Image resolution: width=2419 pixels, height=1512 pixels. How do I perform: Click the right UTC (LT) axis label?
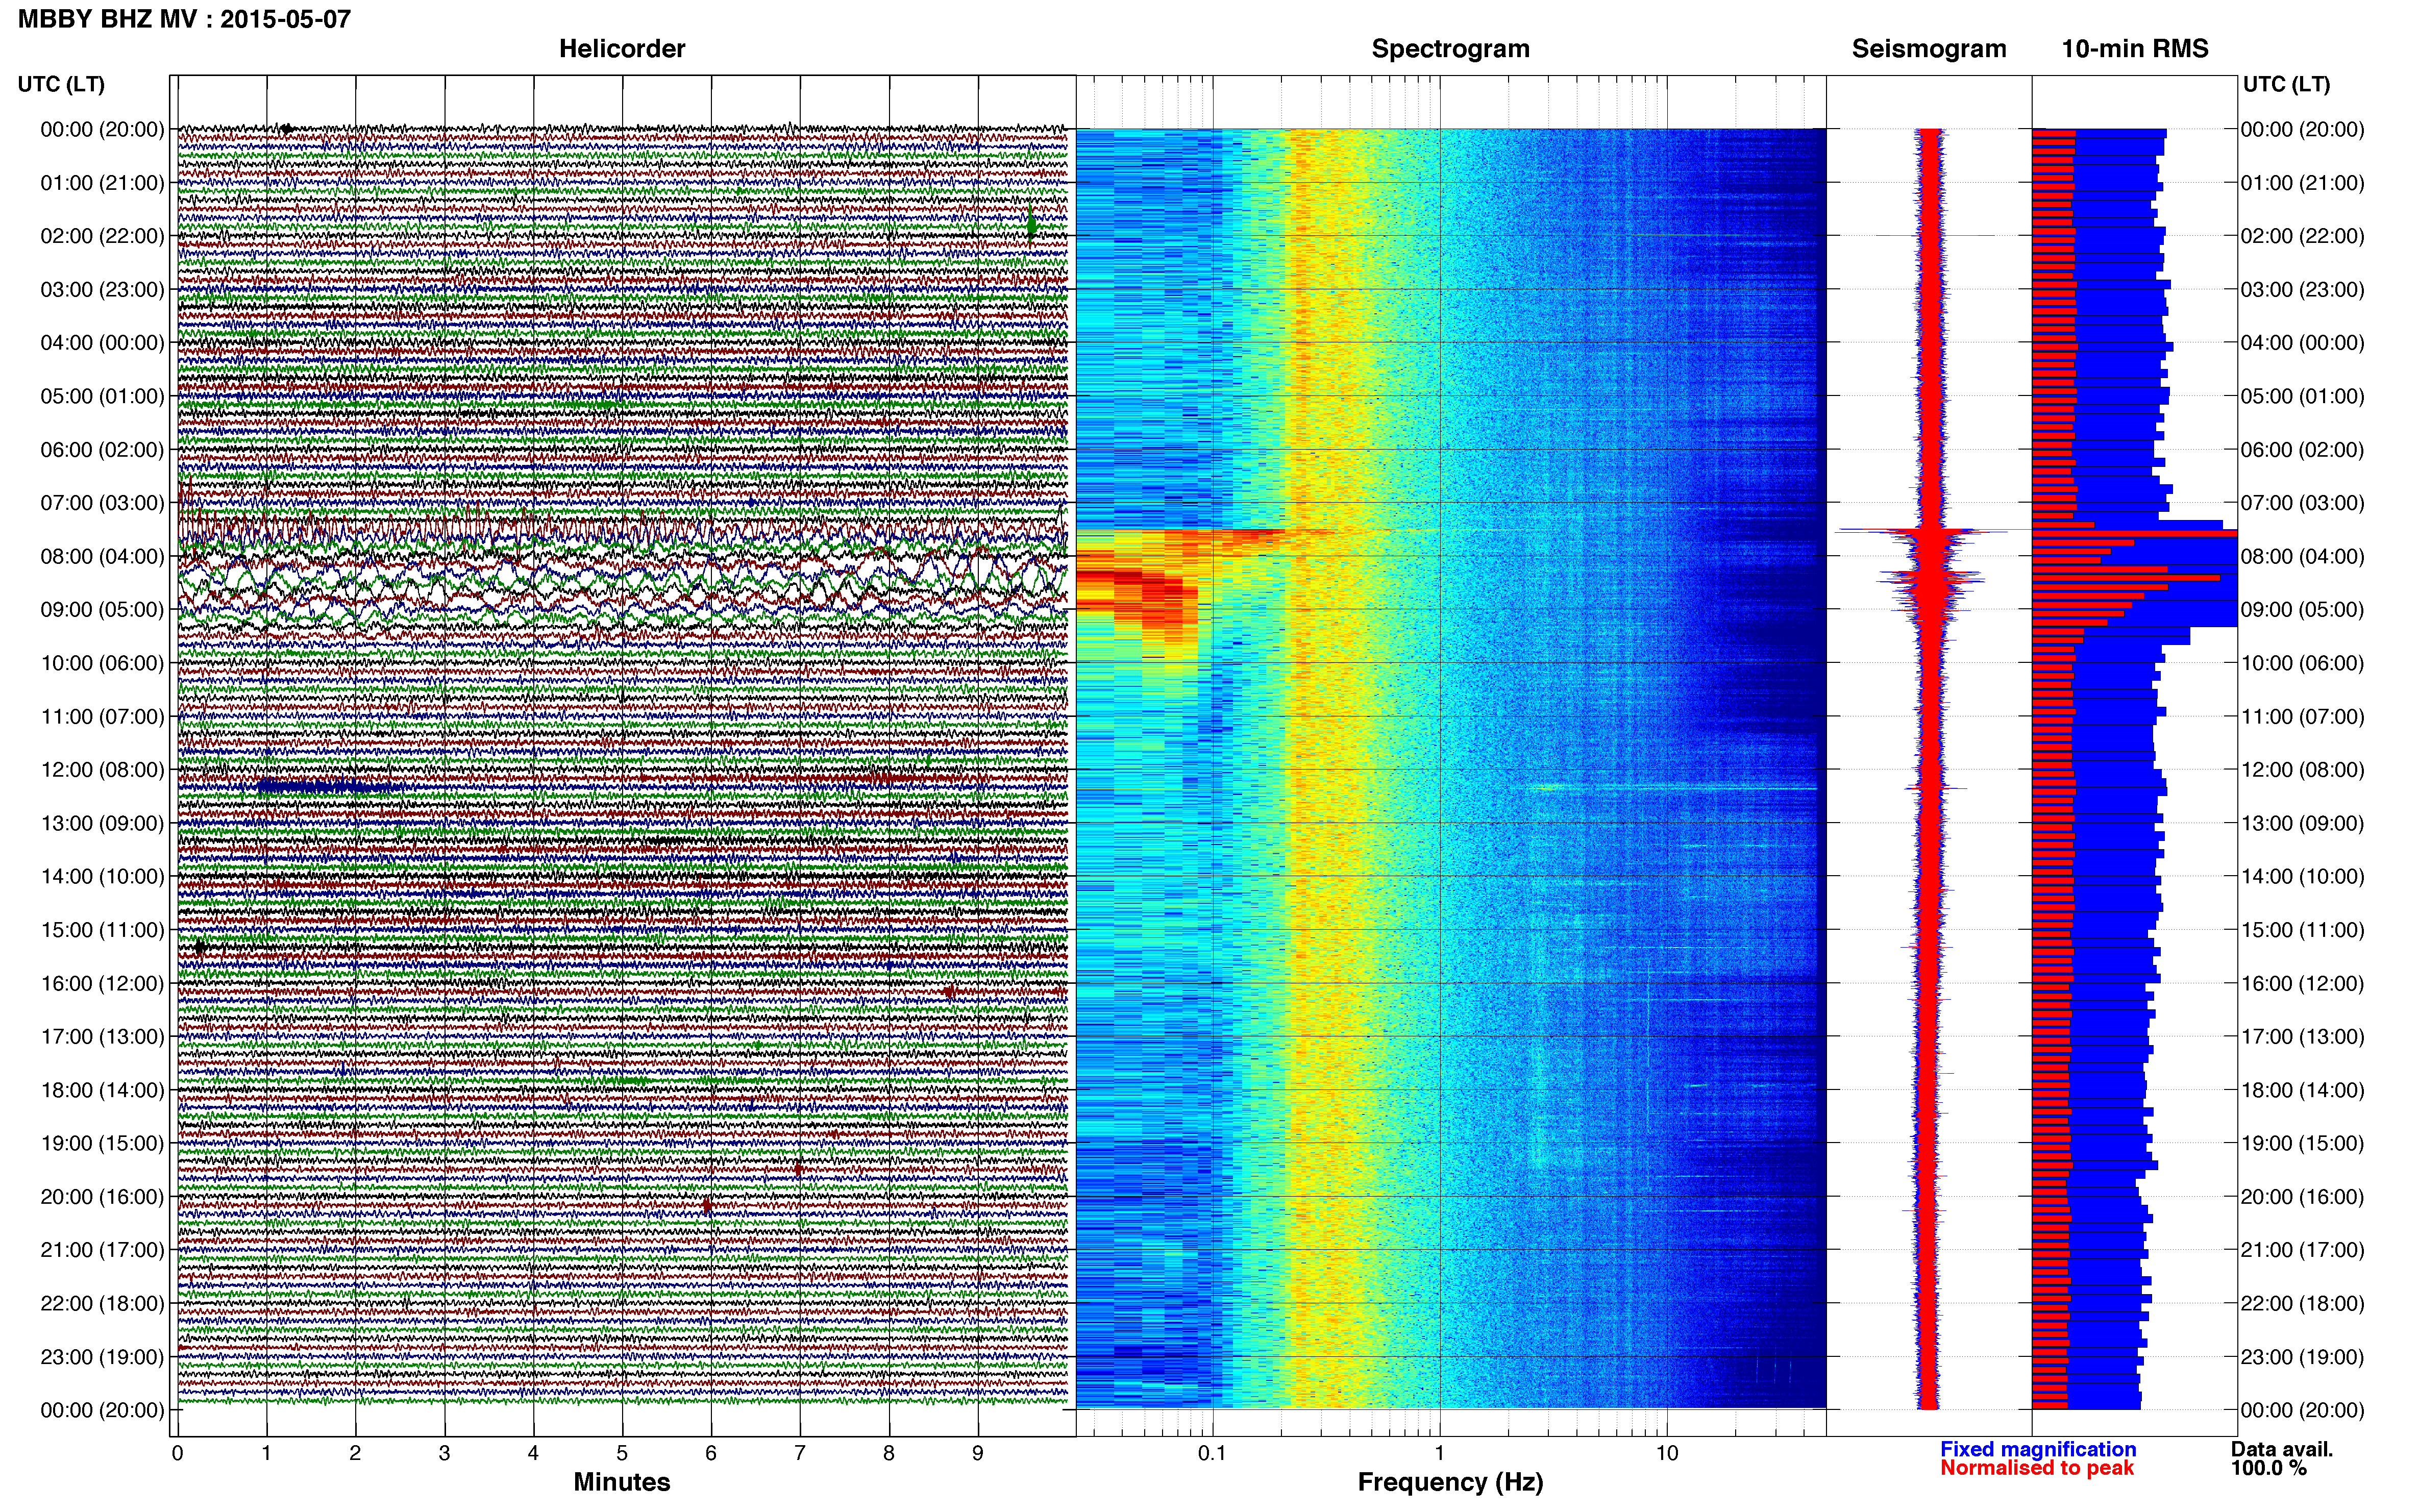point(2286,84)
